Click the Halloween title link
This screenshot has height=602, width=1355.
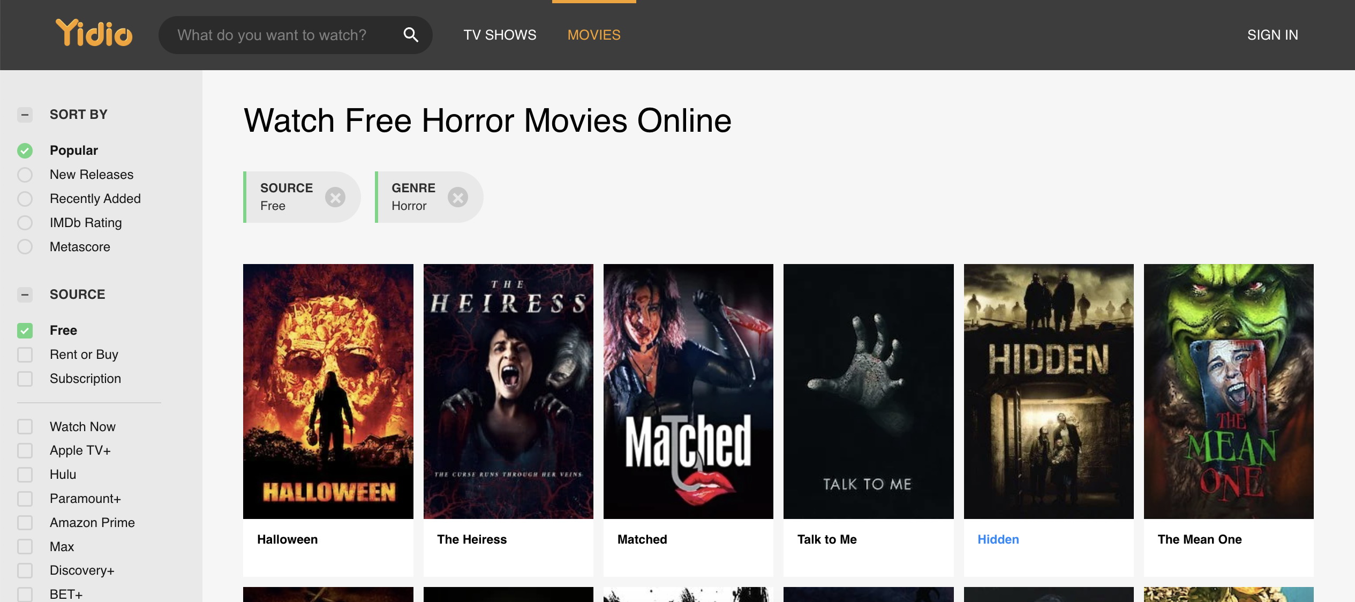[x=288, y=539]
